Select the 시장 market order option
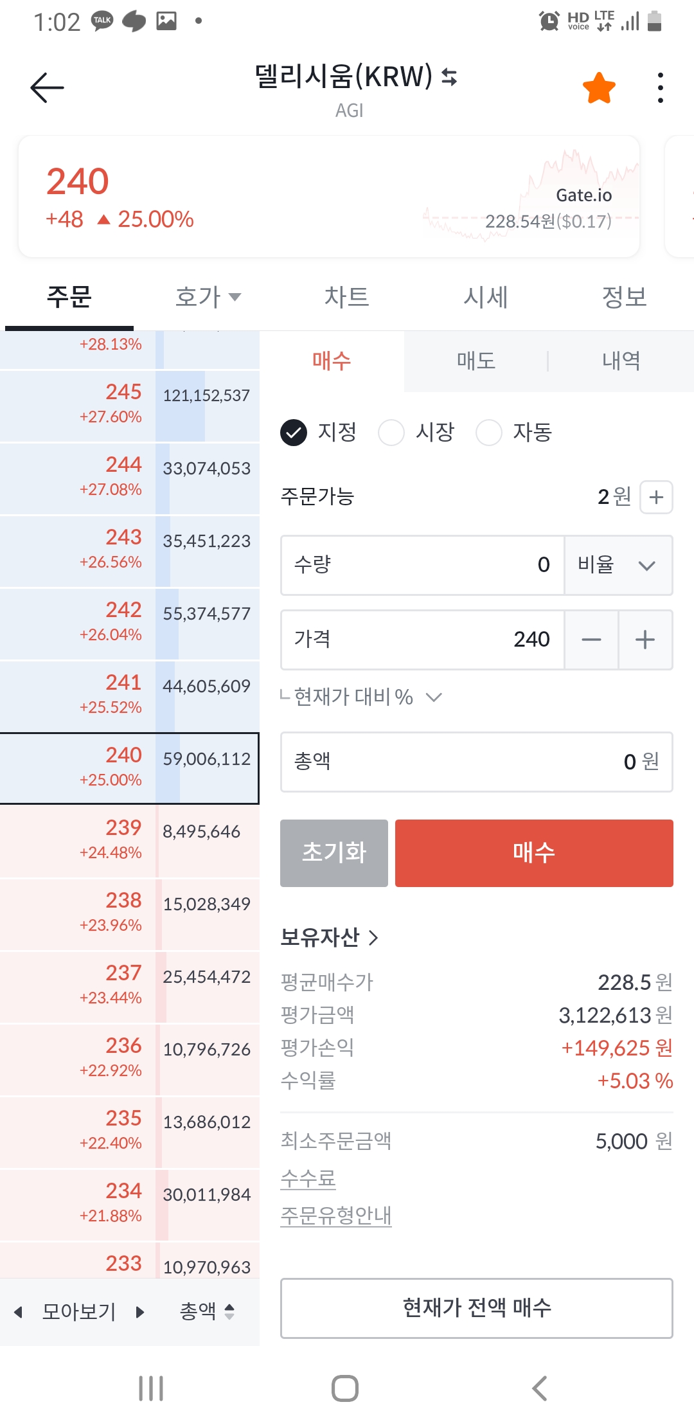 [391, 432]
